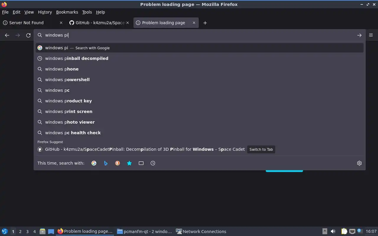Click Firefox Problem loading page taskbar entry
This screenshot has height=236, width=378.
click(x=85, y=231)
